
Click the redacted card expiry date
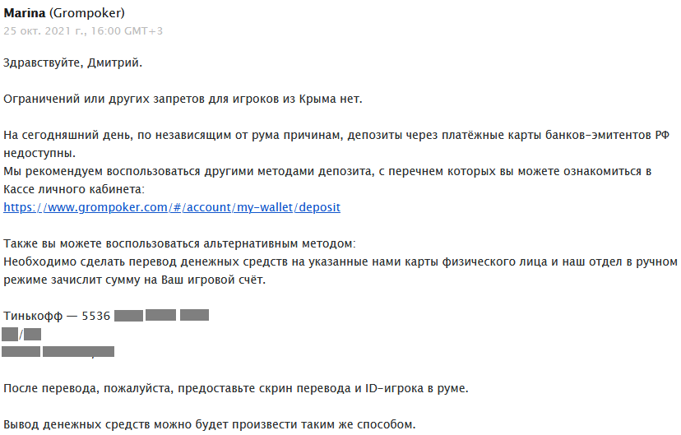(x=21, y=334)
